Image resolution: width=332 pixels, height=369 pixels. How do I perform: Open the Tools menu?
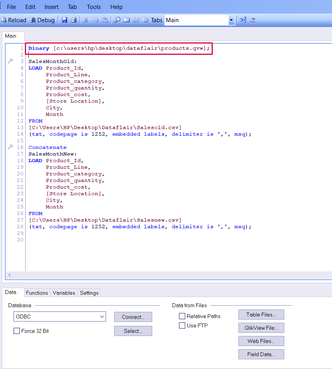click(94, 7)
